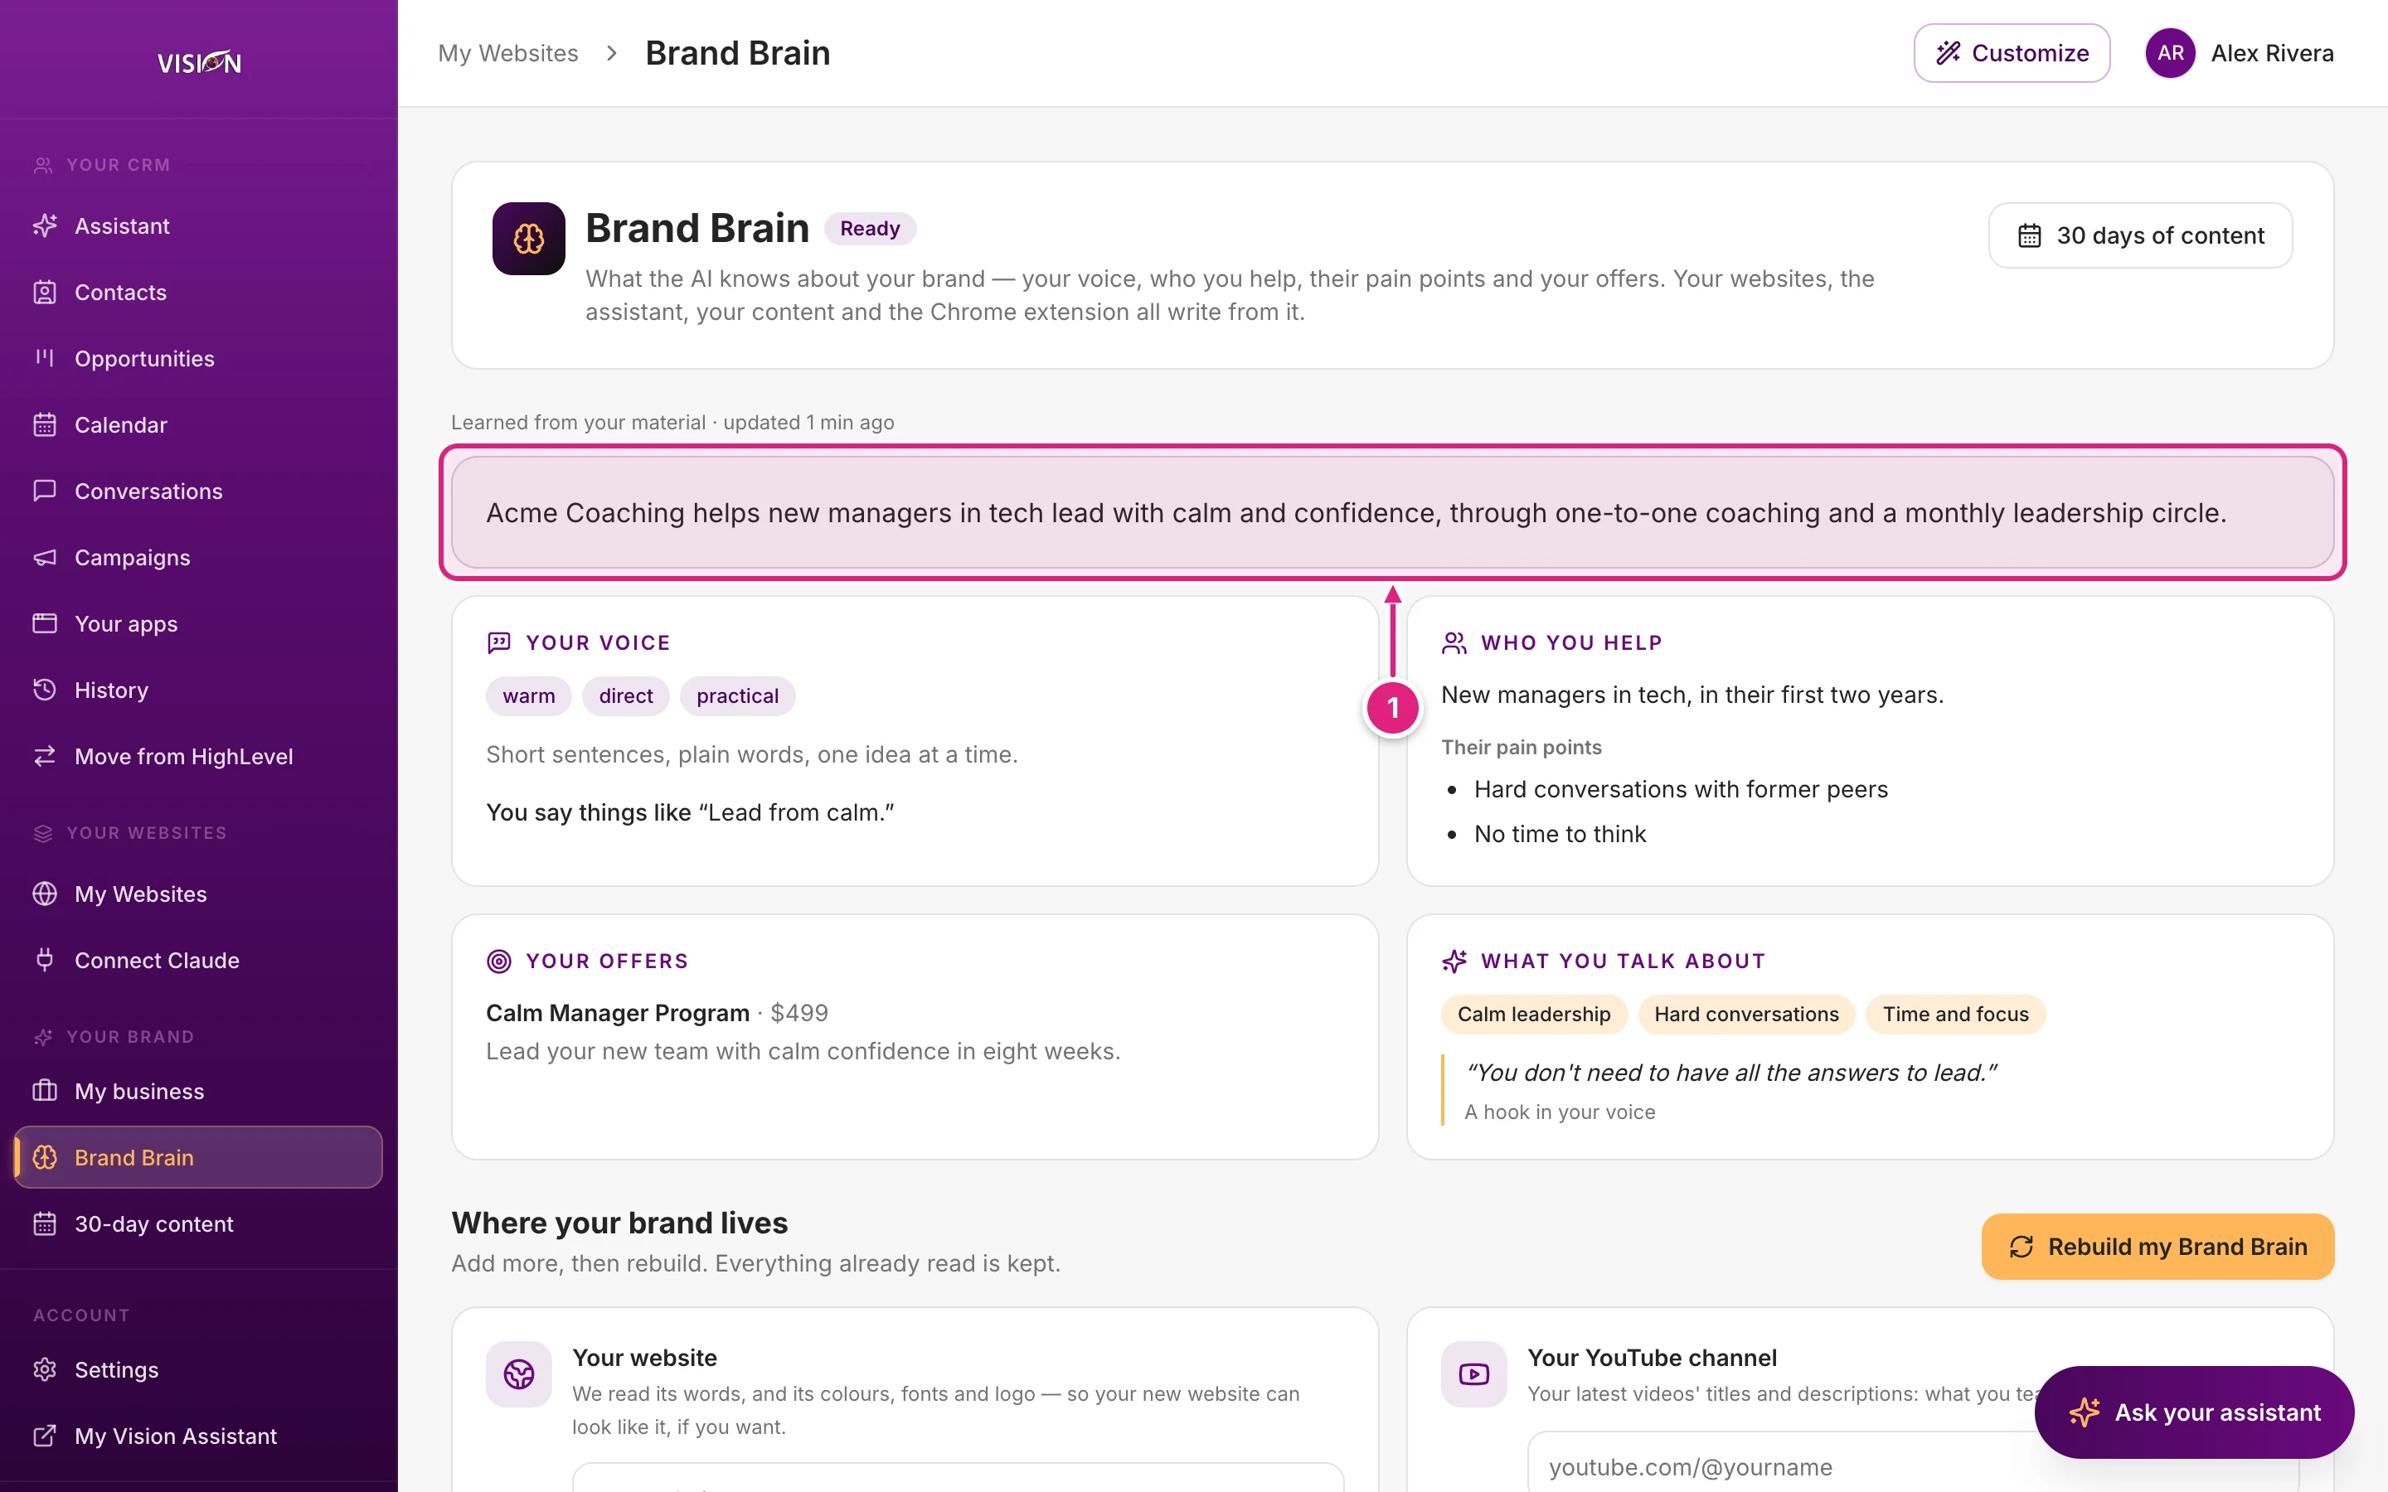Click the Move from HighLevel arrows icon
Screen dimensions: 2388x1492
coord(45,756)
